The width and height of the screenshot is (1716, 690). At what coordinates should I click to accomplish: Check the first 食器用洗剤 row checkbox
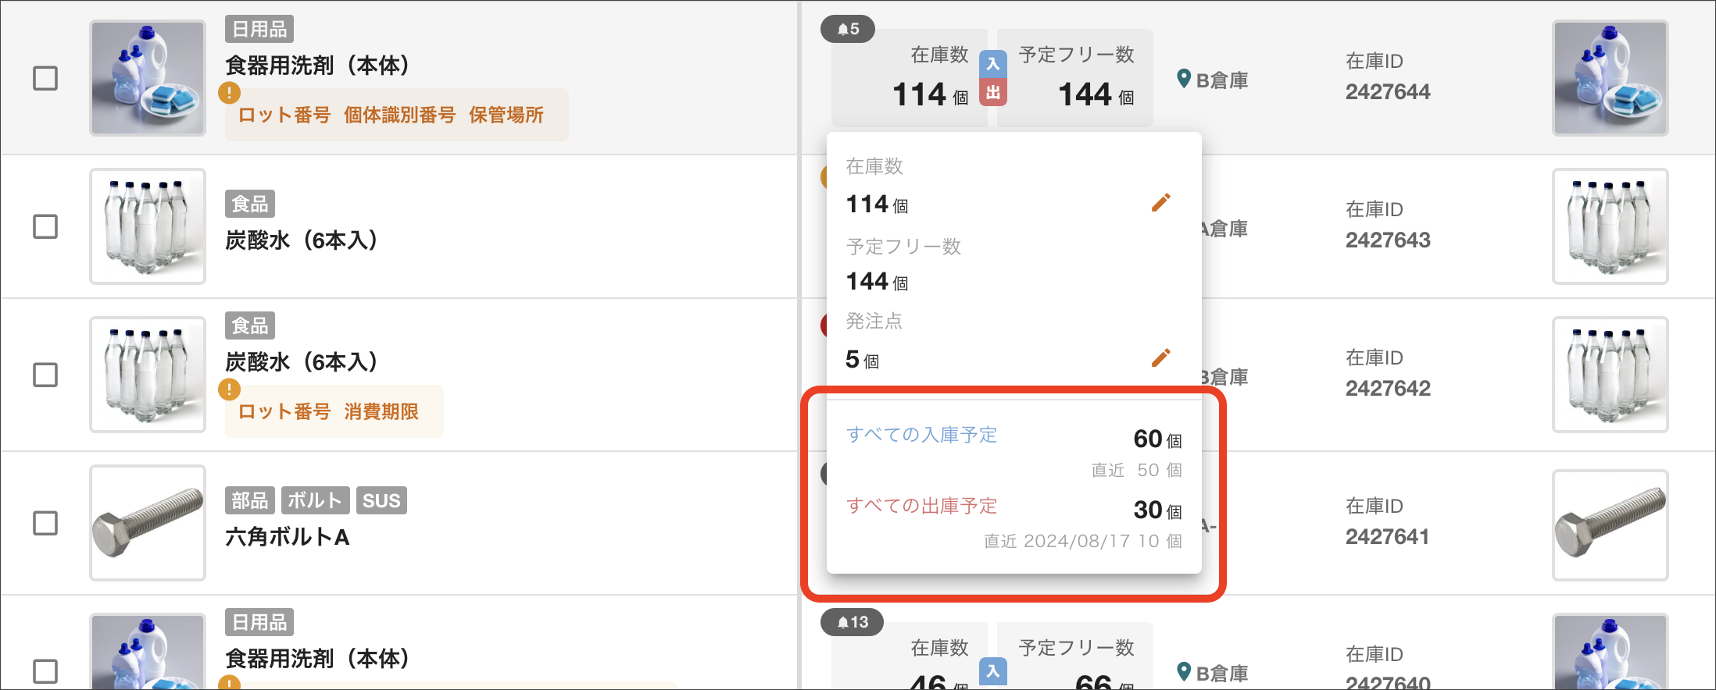click(45, 78)
